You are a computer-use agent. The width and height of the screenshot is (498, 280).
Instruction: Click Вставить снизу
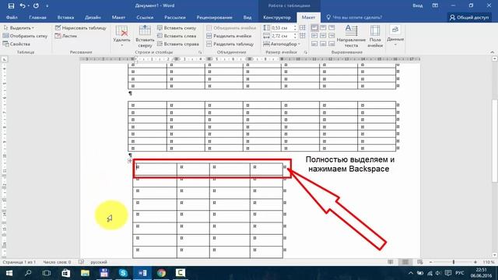pos(177,28)
